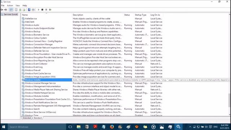The width and height of the screenshot is (231, 130).
Task: Open Task View on the taskbar
Action: tap(70, 127)
